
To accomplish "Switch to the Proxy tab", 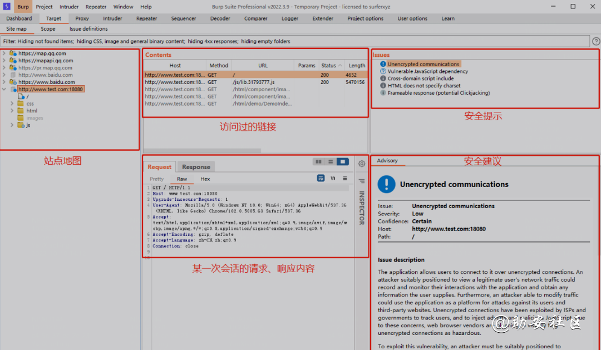I will [82, 18].
